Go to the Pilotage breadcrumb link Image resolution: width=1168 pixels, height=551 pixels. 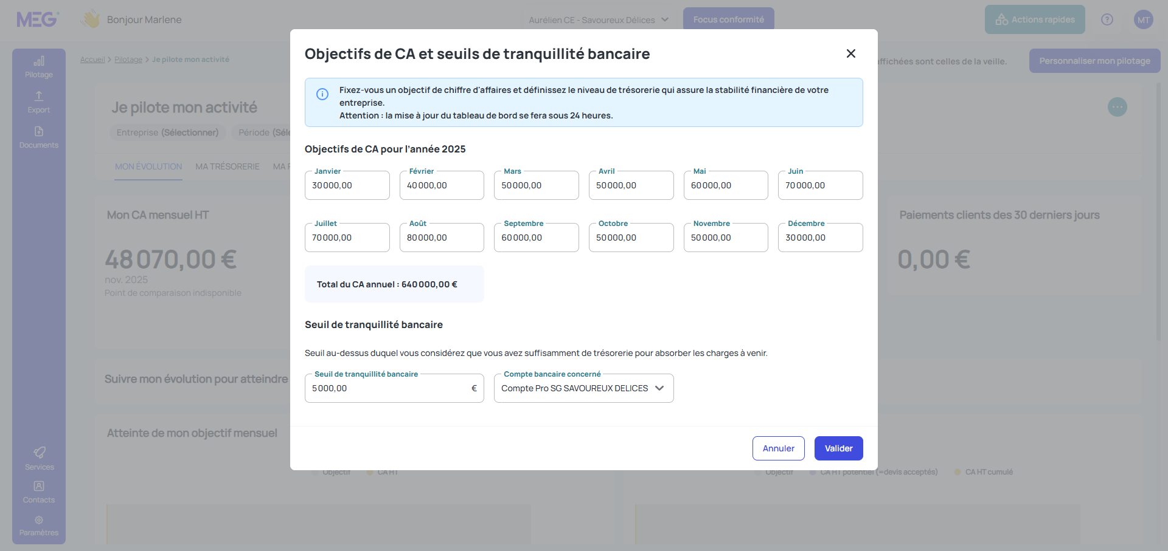[x=128, y=60]
